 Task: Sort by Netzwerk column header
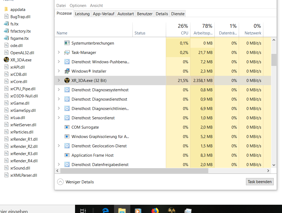coord(251,30)
